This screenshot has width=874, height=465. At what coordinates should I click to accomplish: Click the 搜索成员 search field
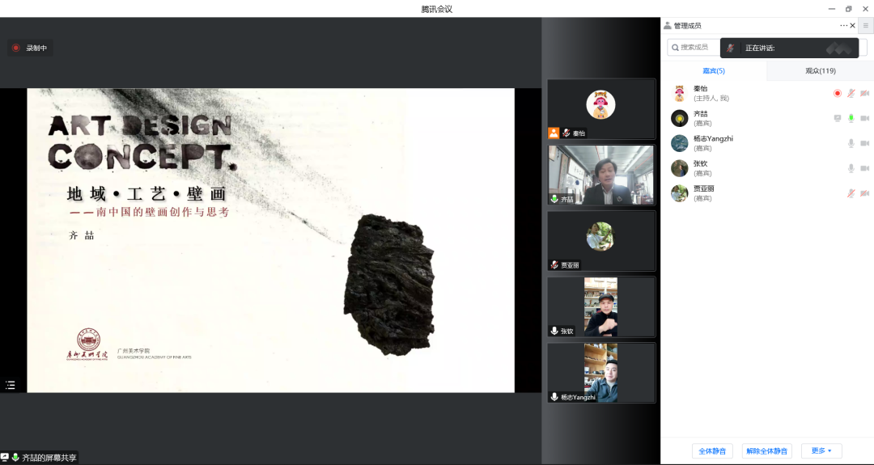tap(693, 47)
